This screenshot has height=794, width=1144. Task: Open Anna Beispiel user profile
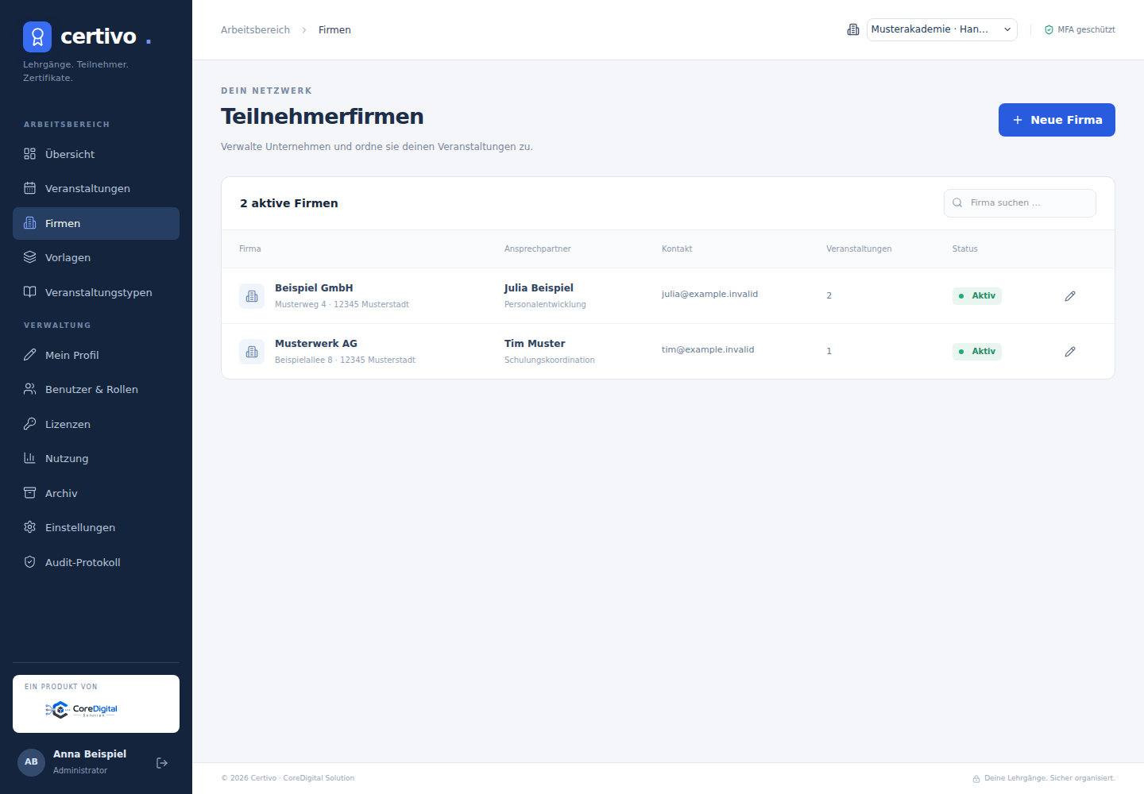pyautogui.click(x=90, y=761)
